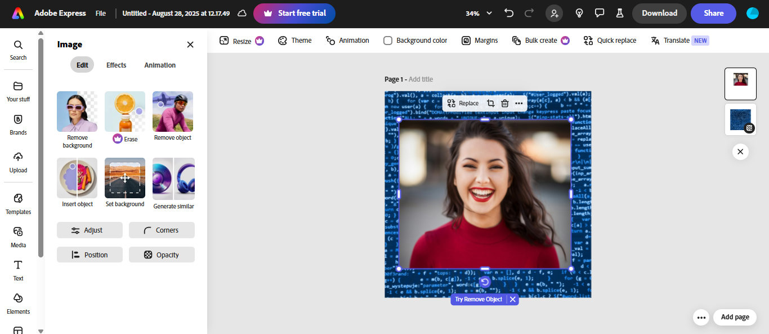Open the Erase tool
769x334 pixels.
(124, 112)
